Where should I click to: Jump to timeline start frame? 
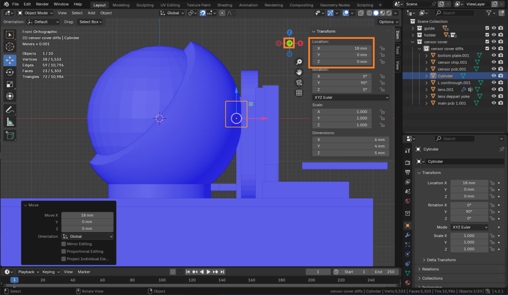(x=188, y=272)
